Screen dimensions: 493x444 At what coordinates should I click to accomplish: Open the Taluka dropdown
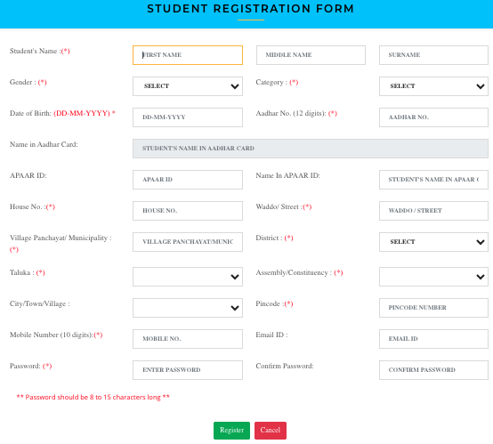point(188,277)
